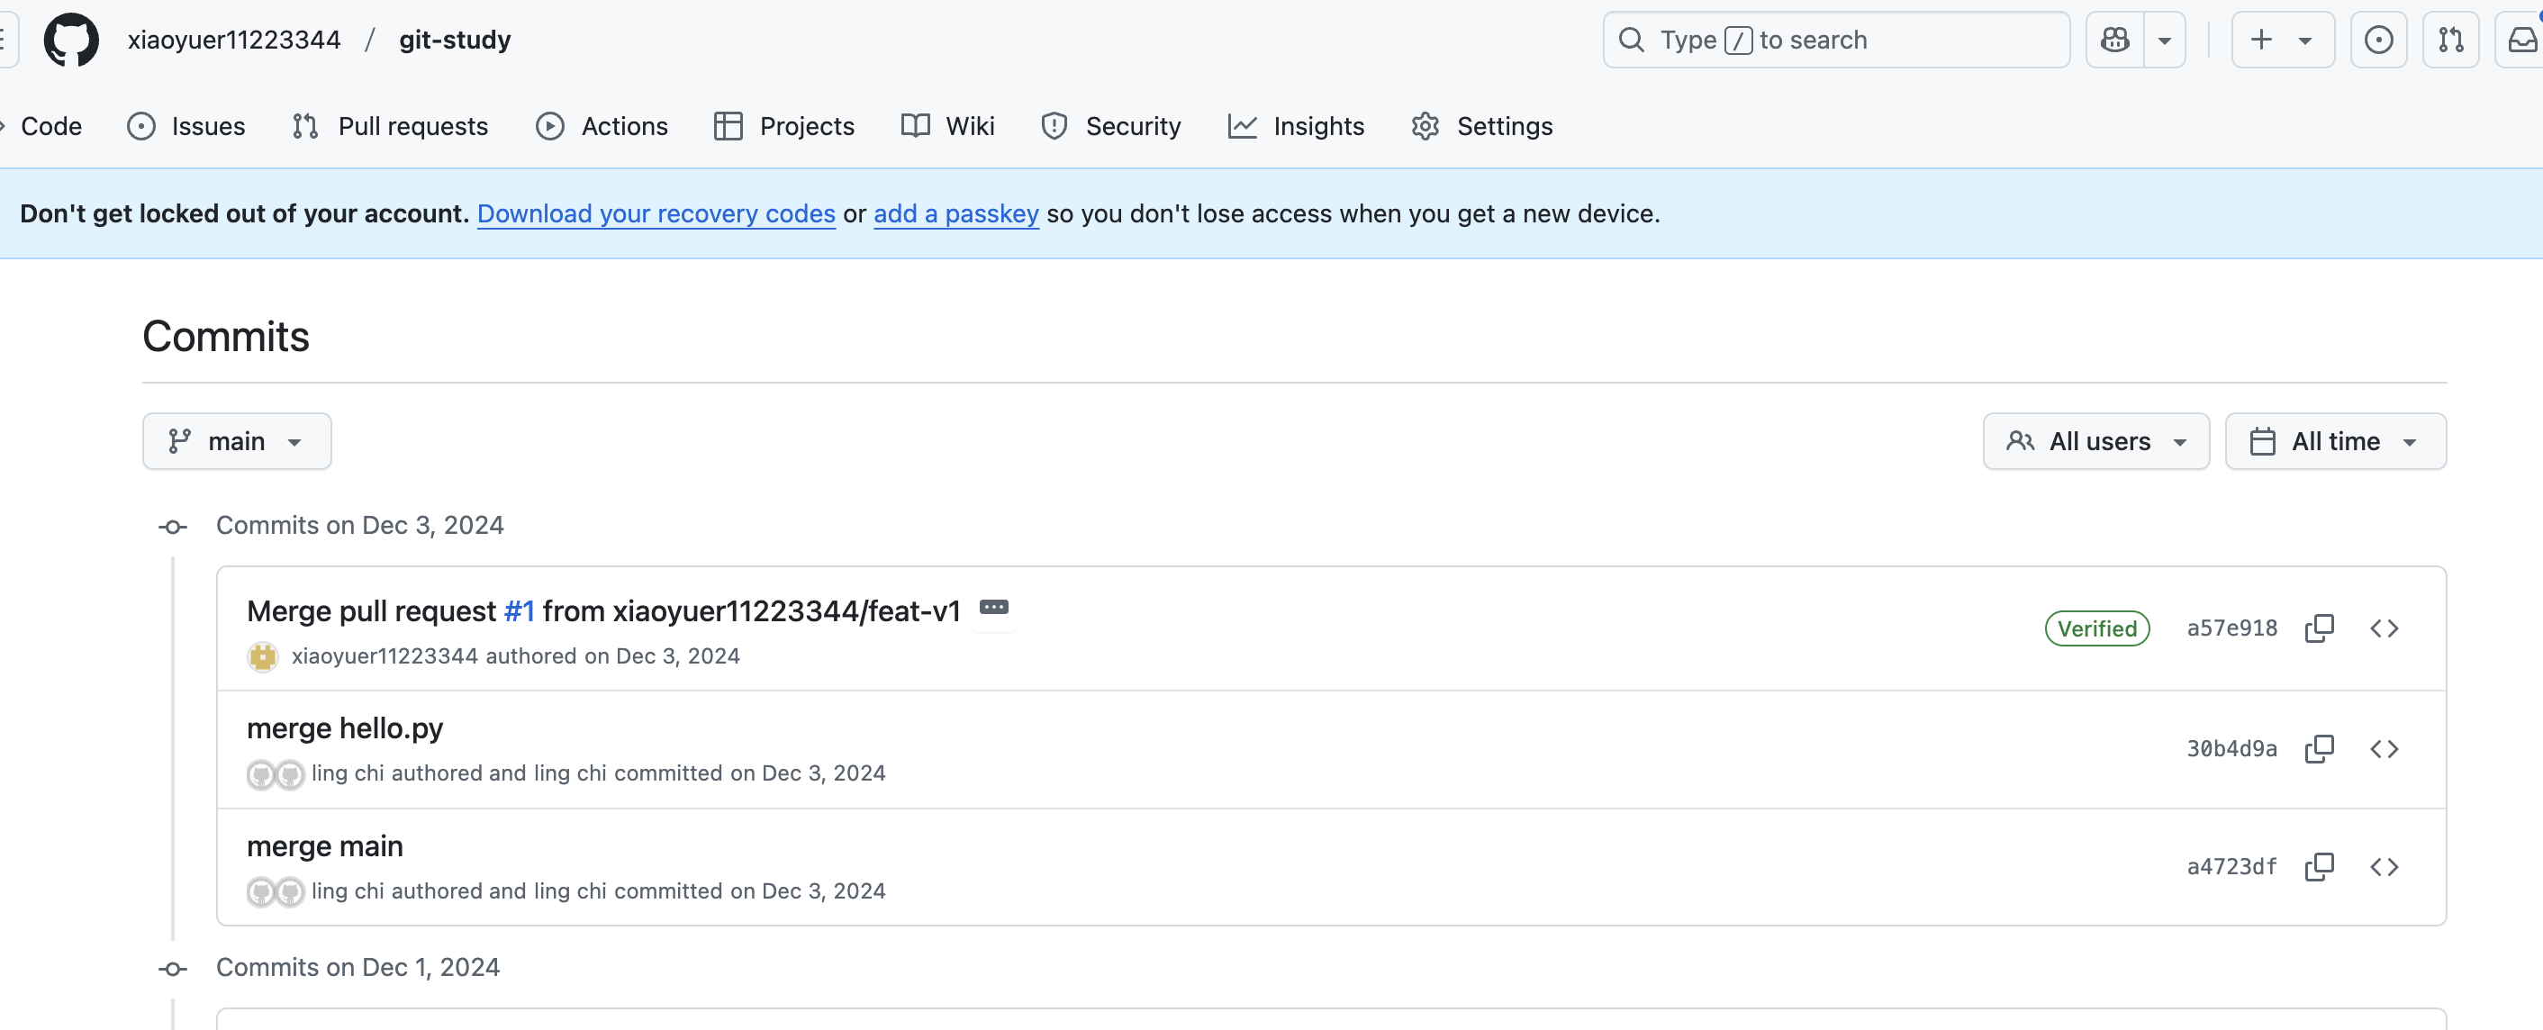The width and height of the screenshot is (2543, 1030).
Task: Expand commit message ellipsis for merge commit
Action: 993,608
